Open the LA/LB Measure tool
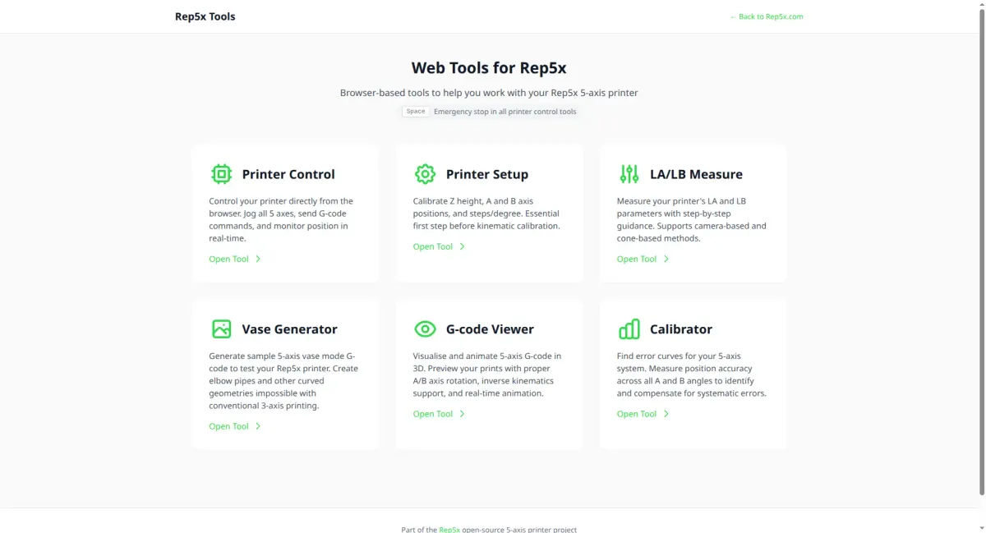This screenshot has width=986, height=533. [637, 259]
